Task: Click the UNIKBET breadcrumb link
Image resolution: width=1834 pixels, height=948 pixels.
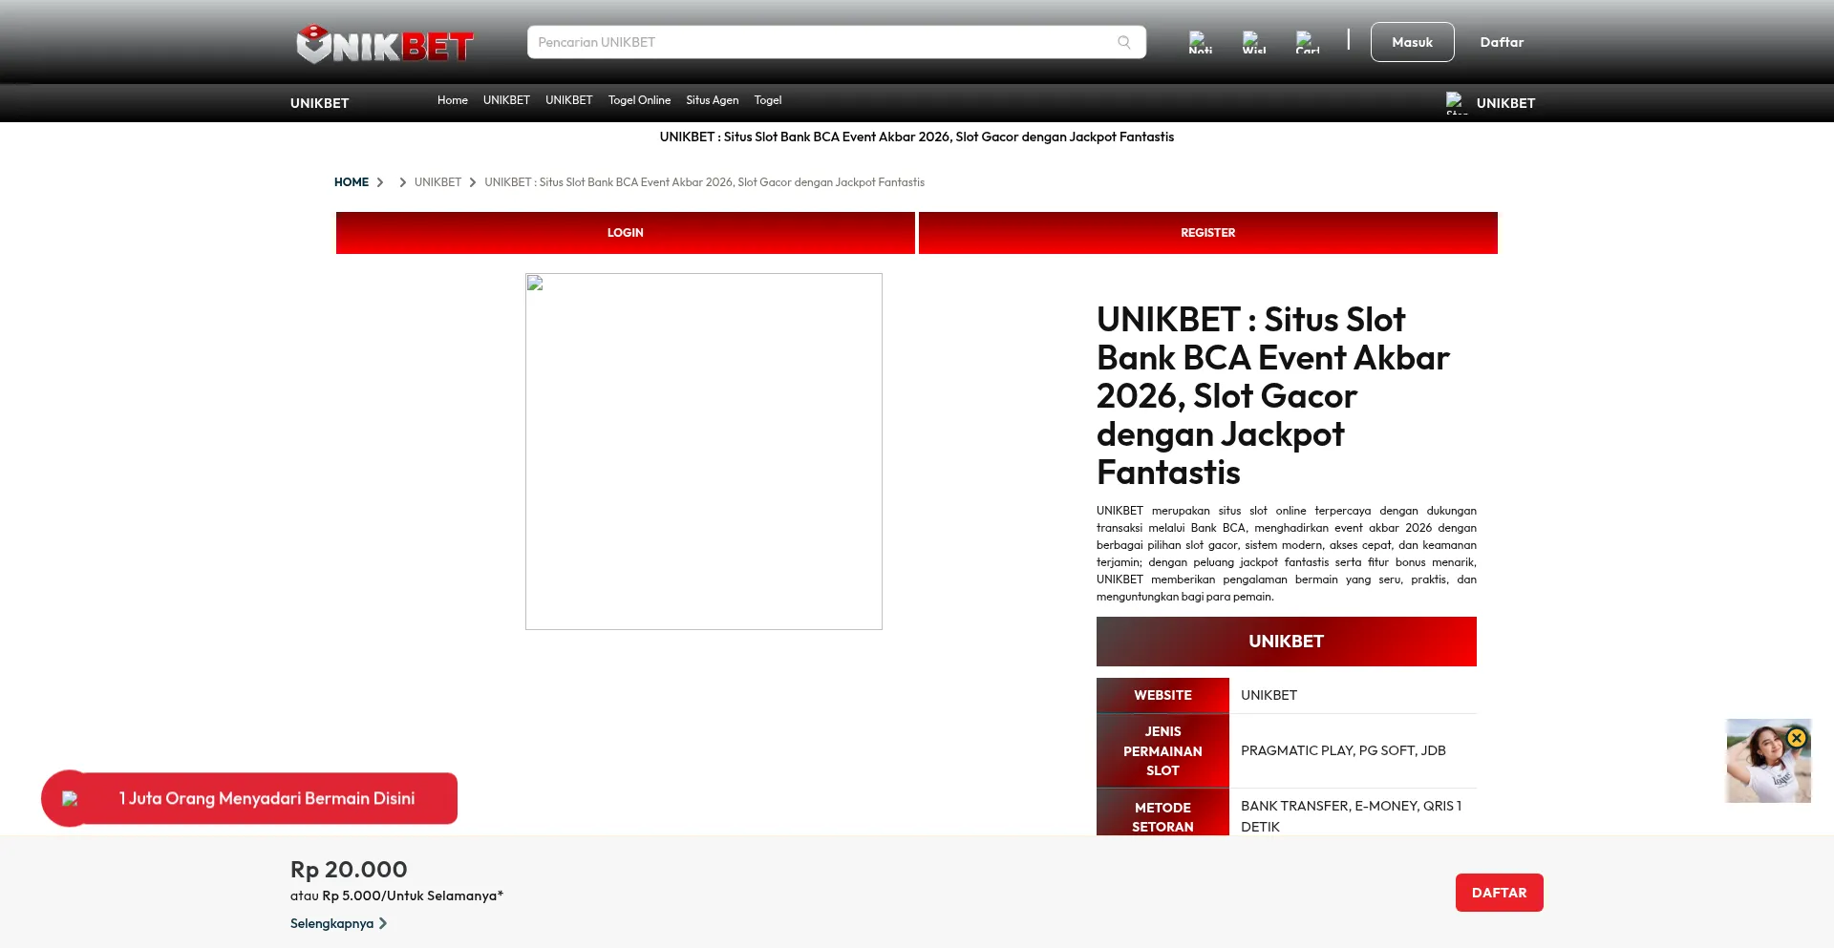Action: pyautogui.click(x=437, y=182)
